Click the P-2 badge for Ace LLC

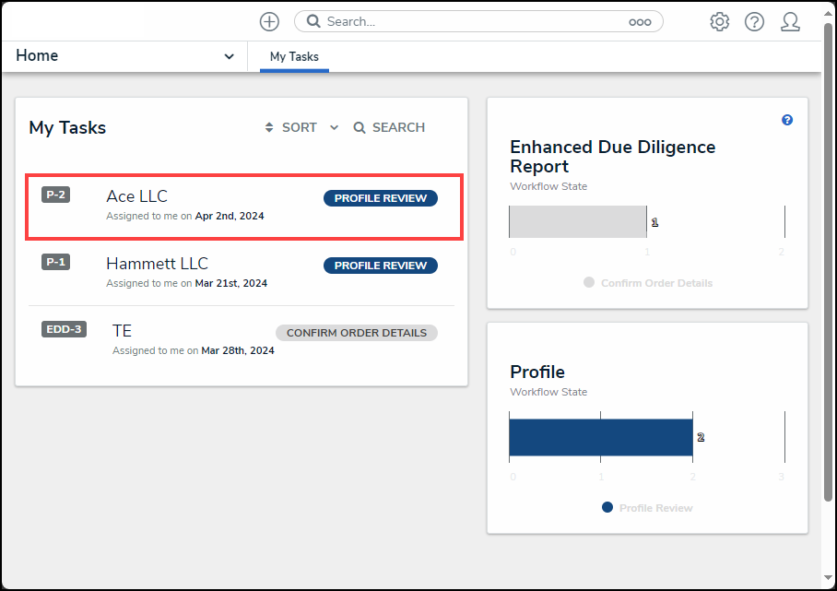click(55, 194)
